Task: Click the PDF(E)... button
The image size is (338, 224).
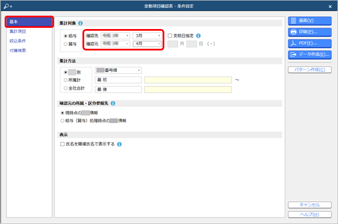Action: 310,44
